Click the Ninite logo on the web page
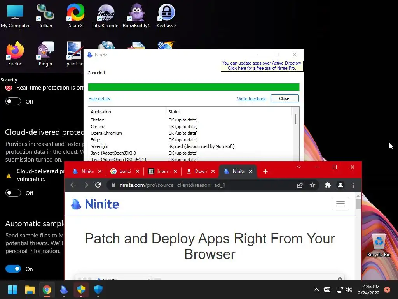Viewport: 398px width, 299px height. 95,204
